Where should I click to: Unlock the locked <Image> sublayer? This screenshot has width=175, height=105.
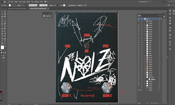[x=141, y=90]
